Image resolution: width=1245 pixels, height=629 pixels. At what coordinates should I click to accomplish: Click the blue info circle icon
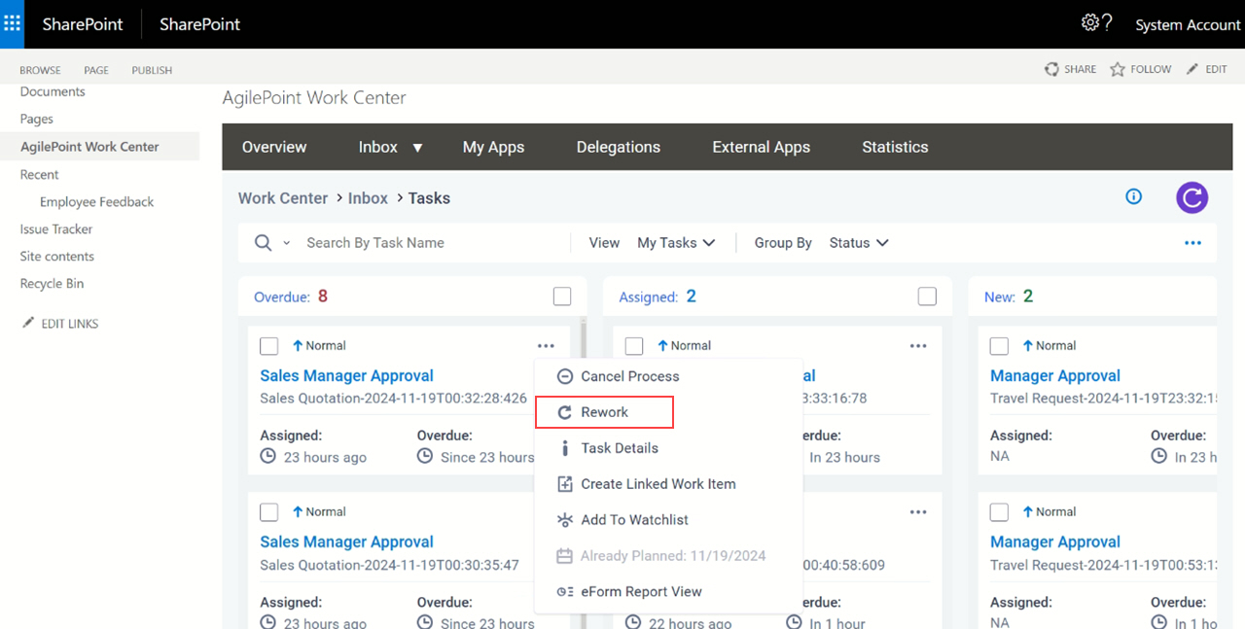point(1133,196)
